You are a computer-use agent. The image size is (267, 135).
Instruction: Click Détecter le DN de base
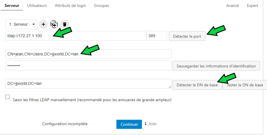(197, 85)
